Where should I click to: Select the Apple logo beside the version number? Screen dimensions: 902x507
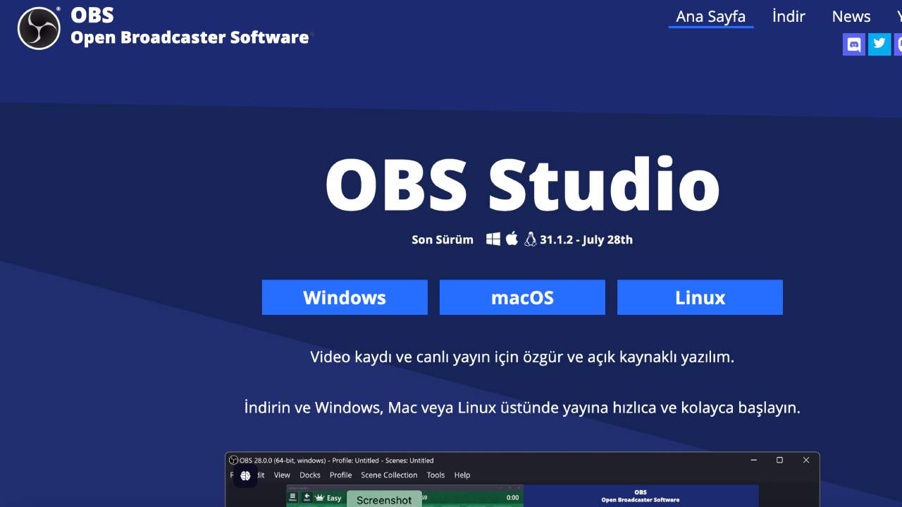[x=511, y=238]
